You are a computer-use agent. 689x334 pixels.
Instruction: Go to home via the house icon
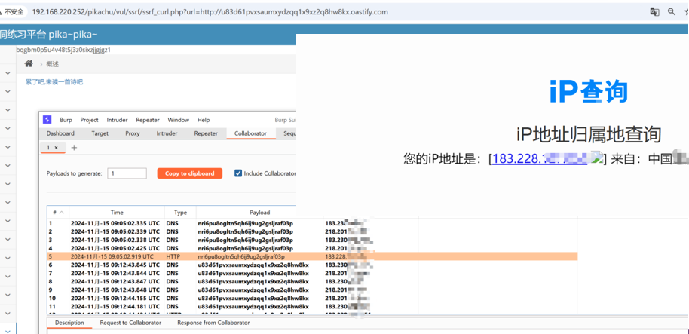(x=29, y=64)
